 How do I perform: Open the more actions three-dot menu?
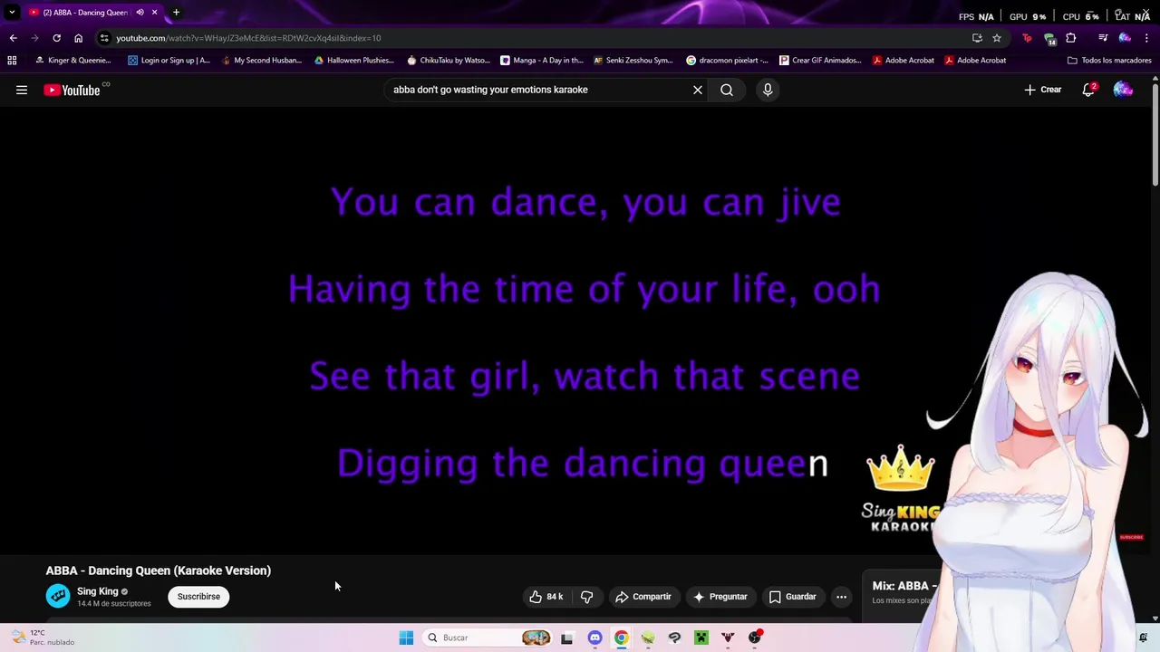pos(841,597)
